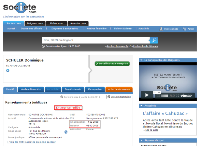Open Voir les 1044 sociétés du même secteur
Screen dimensions: 202x146
coord(31,142)
